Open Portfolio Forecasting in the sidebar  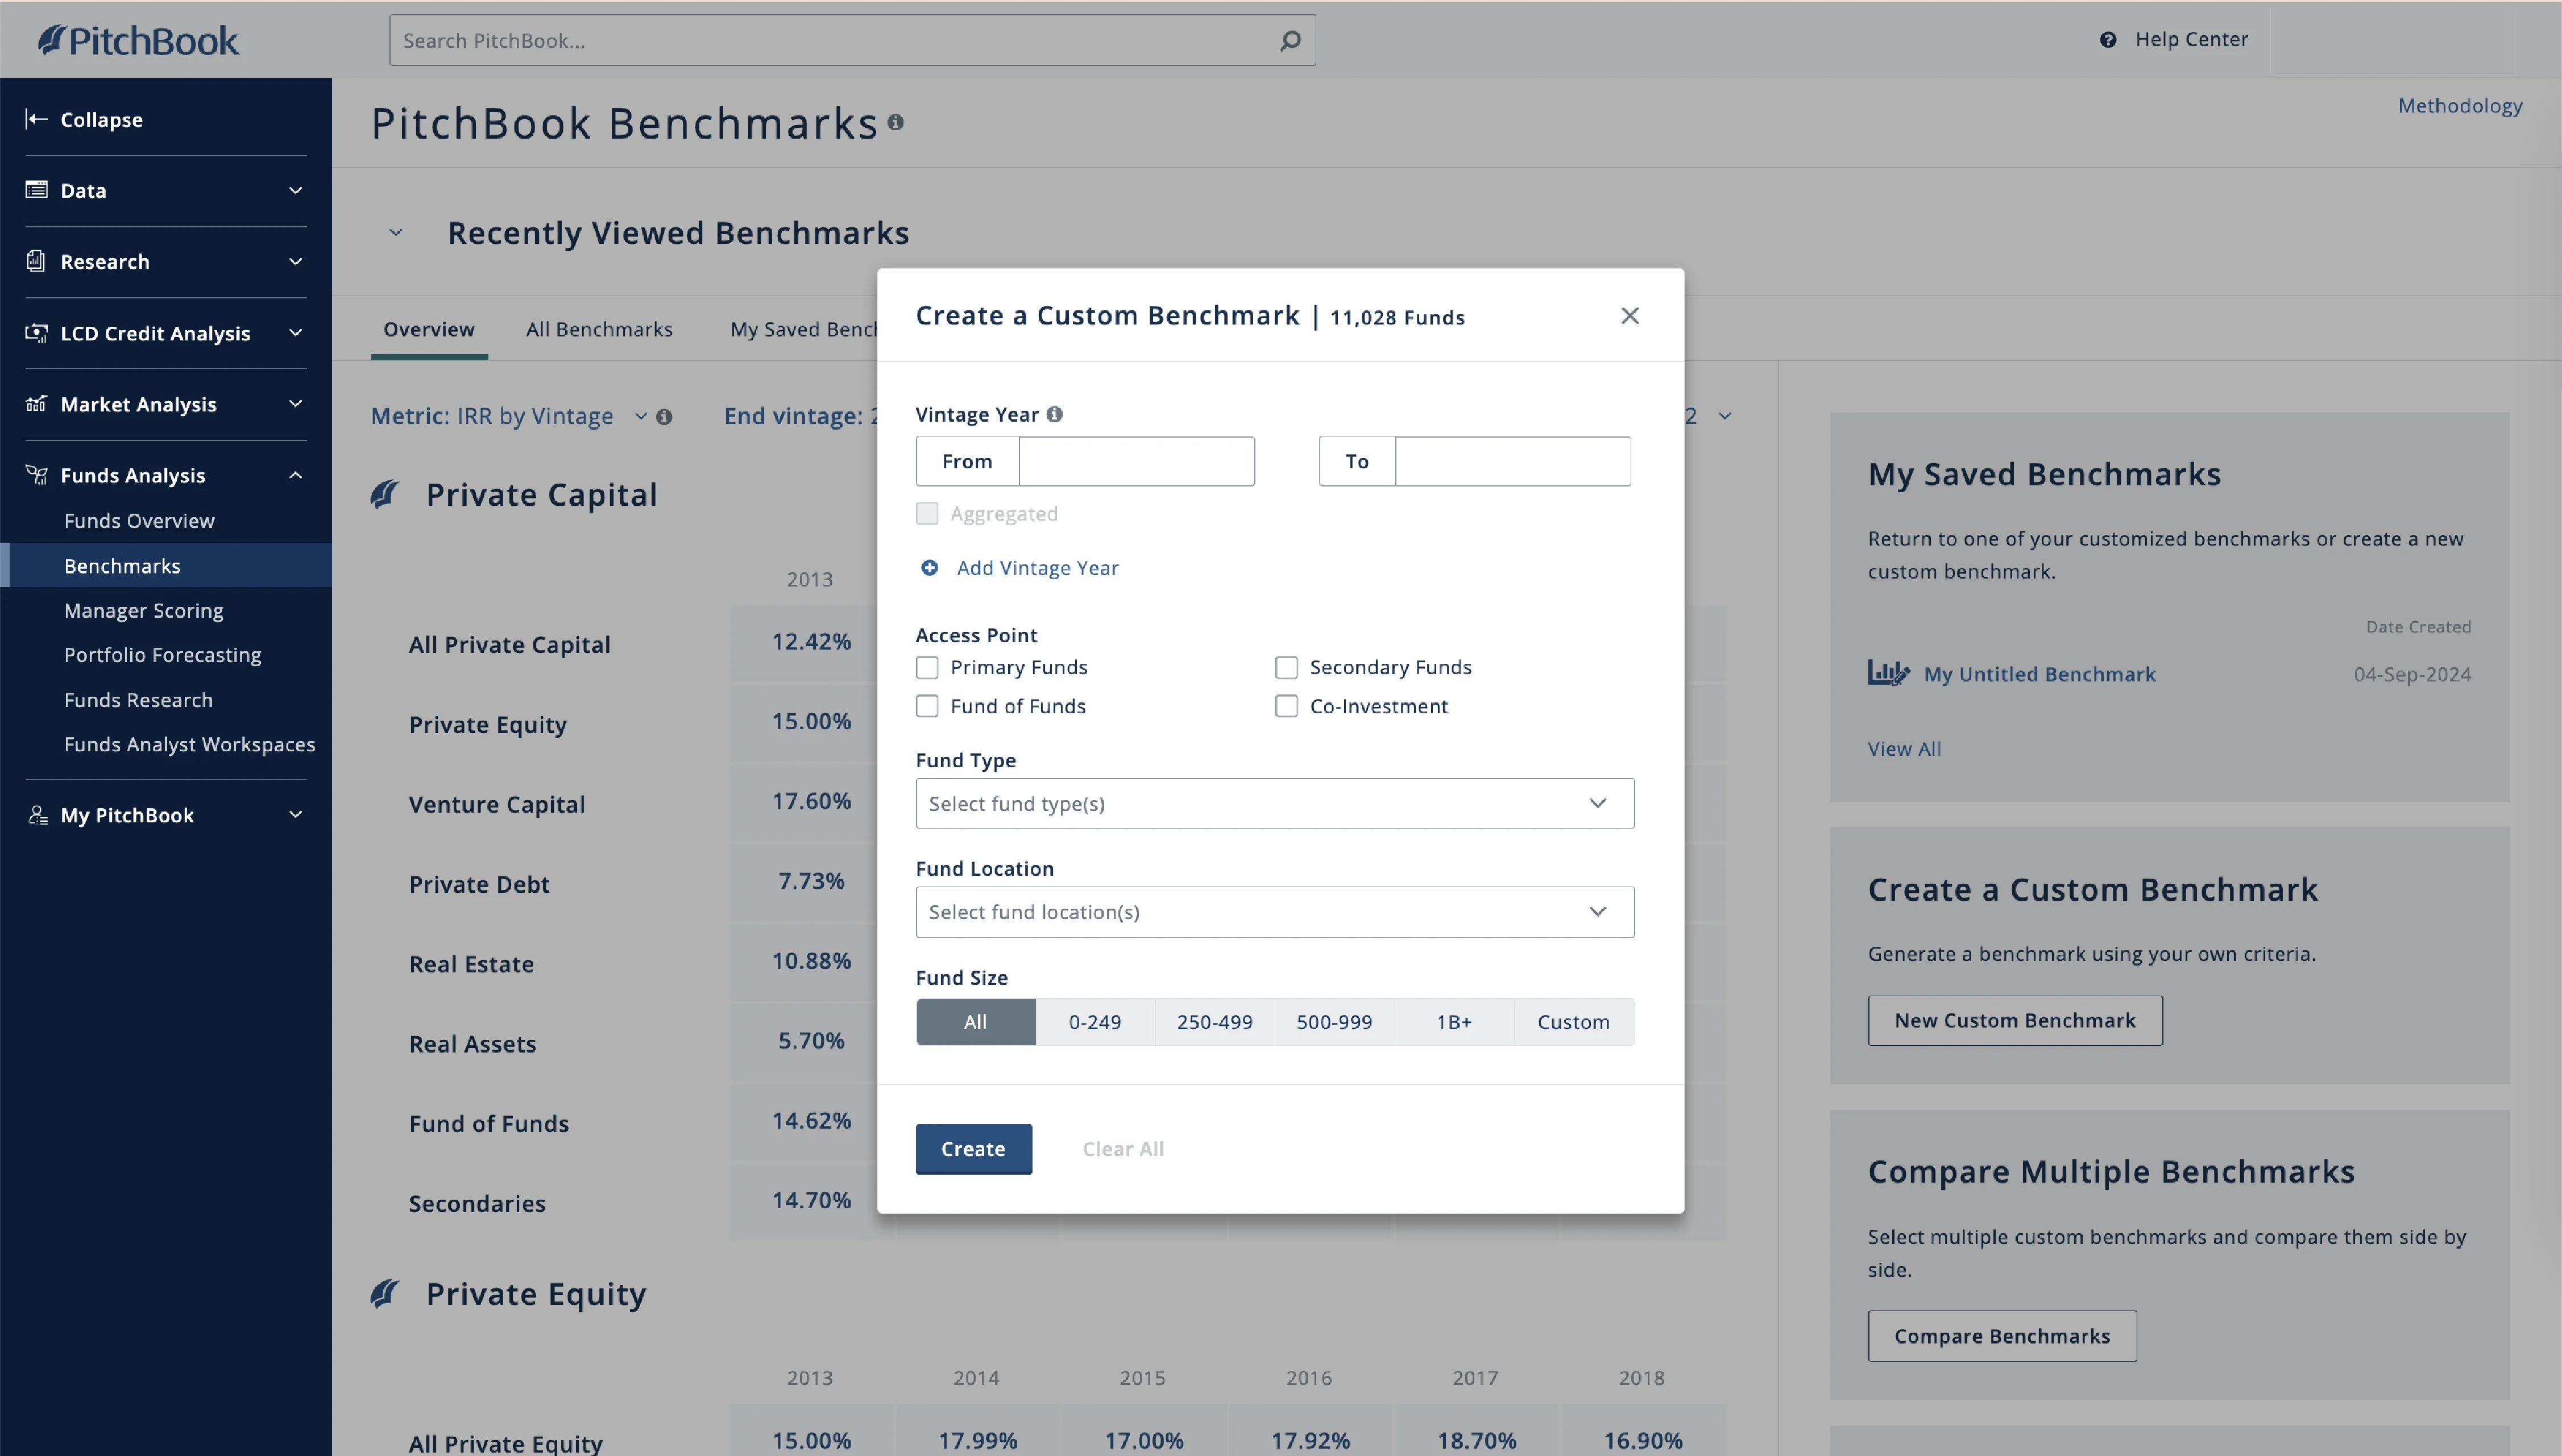163,655
